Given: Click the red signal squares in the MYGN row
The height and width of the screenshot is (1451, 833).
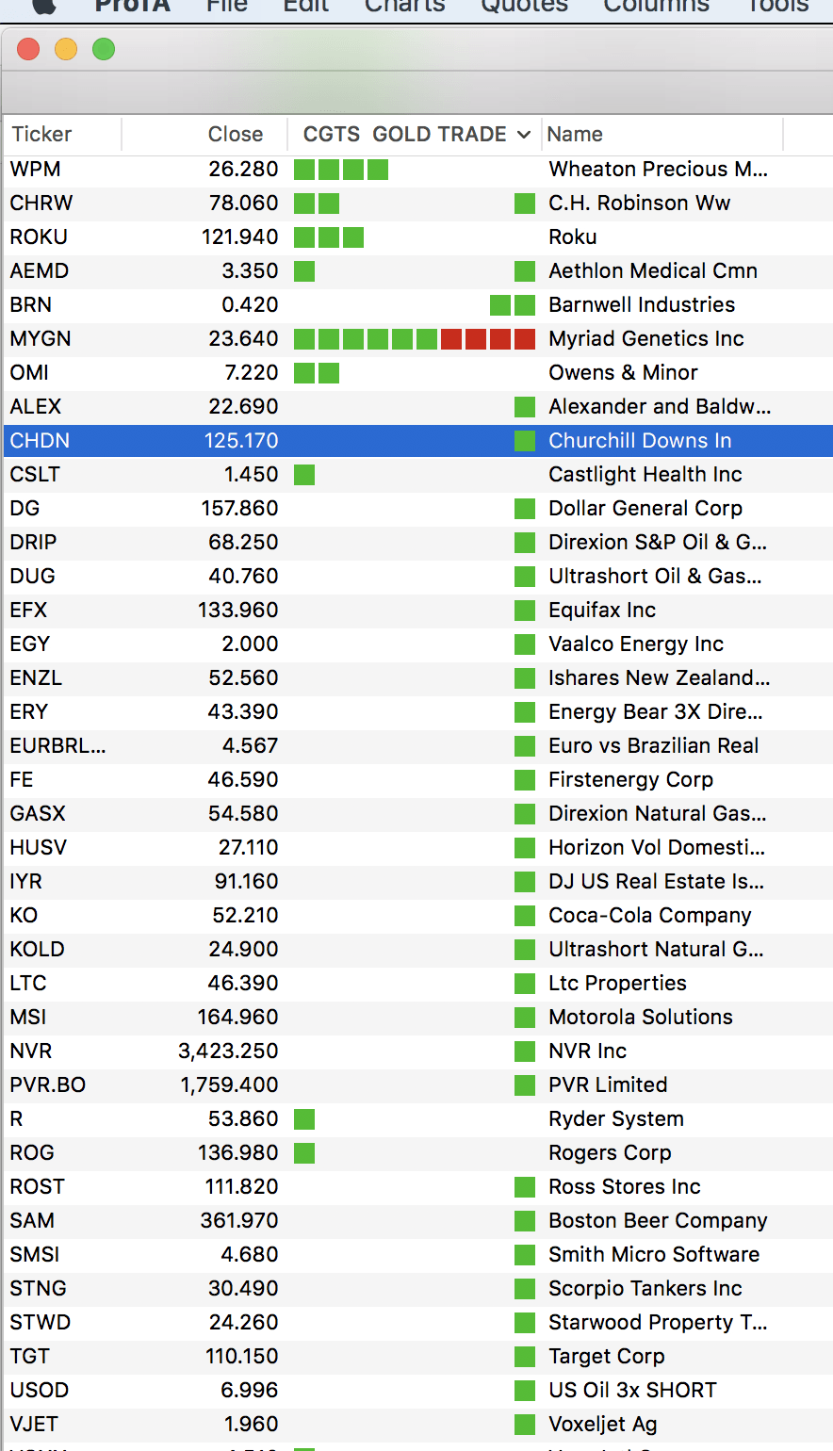Looking at the screenshot, I should (488, 338).
